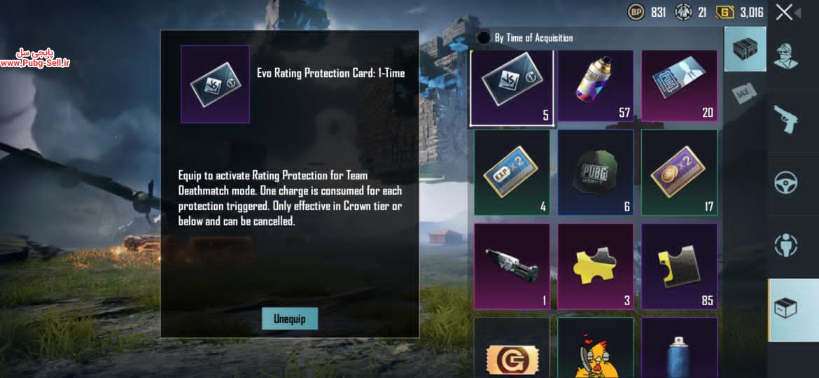Switch to the weapons pistol tab
Viewport: 819px width, 378px height.
(x=785, y=118)
